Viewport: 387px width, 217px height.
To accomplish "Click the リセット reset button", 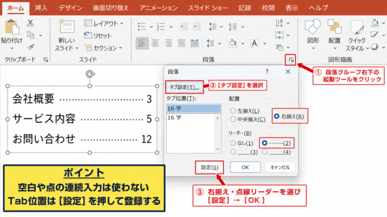I will coord(98,36).
